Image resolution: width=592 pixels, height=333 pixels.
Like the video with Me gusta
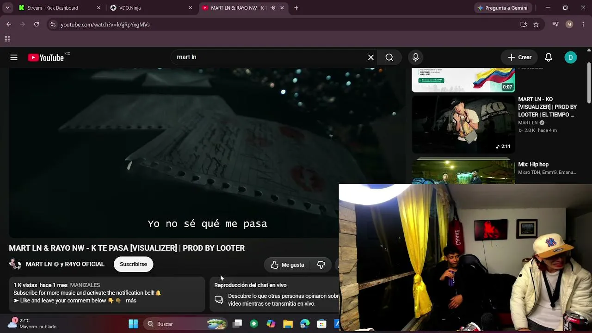click(x=288, y=265)
